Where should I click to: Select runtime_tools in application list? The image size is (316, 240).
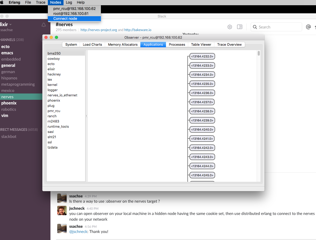(x=66, y=126)
